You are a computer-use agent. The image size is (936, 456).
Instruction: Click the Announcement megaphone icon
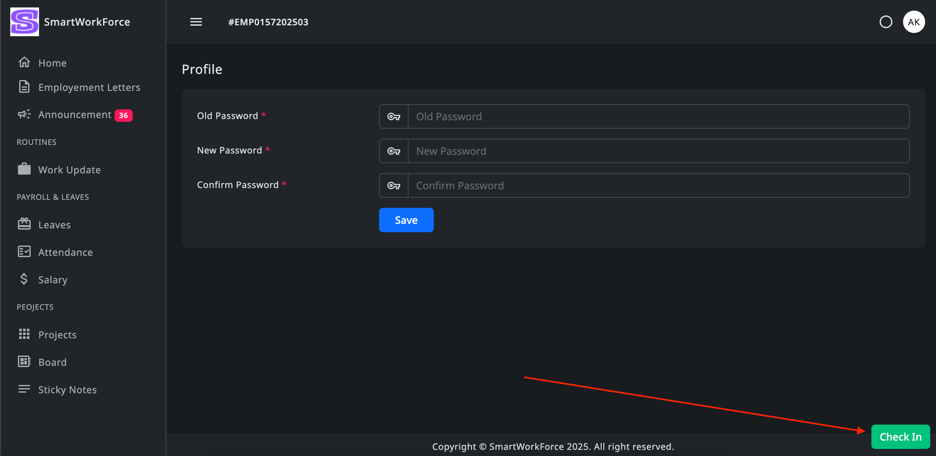(24, 115)
